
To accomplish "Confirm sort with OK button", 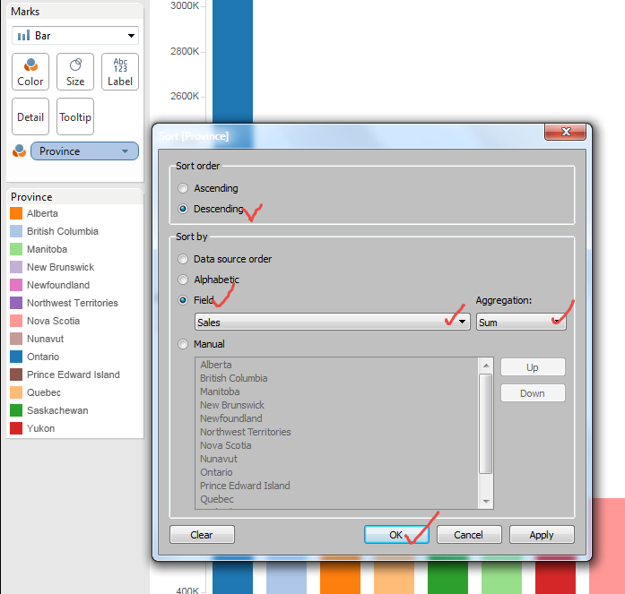I will (396, 534).
